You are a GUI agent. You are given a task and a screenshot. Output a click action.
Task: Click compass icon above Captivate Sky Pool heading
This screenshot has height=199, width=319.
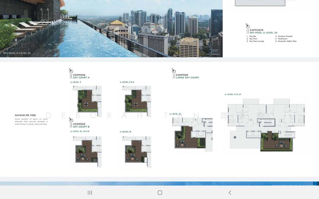tap(247, 25)
